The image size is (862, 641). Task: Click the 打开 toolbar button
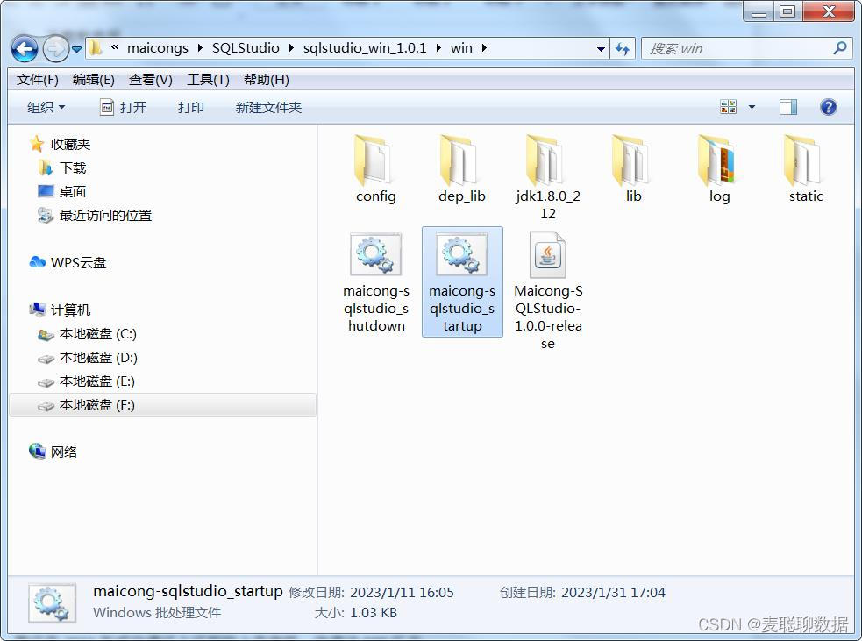click(123, 107)
